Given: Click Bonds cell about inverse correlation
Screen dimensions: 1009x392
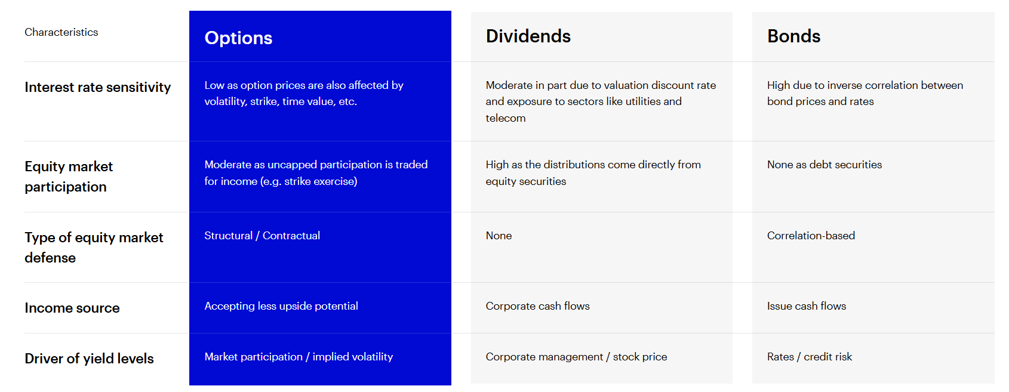Looking at the screenshot, I should tap(865, 94).
